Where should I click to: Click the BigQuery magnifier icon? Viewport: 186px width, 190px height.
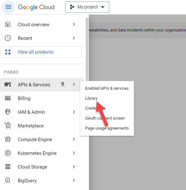pos(8,180)
